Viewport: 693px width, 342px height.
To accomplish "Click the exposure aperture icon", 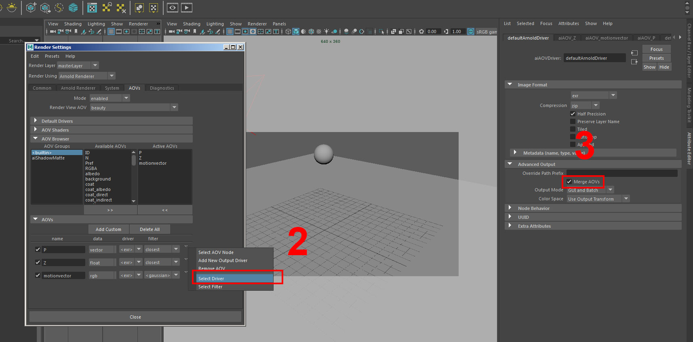I will click(x=421, y=31).
